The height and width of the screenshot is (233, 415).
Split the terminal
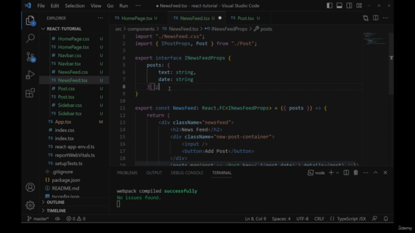(346, 173)
